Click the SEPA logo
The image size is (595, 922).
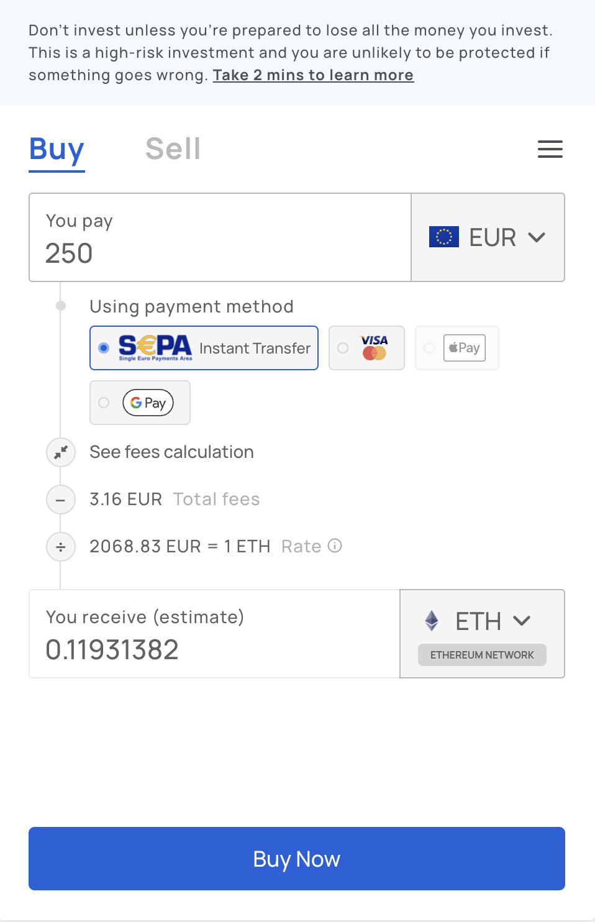(x=155, y=347)
